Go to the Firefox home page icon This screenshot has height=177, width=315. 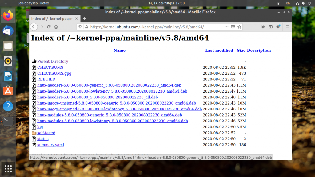[x=56, y=27]
